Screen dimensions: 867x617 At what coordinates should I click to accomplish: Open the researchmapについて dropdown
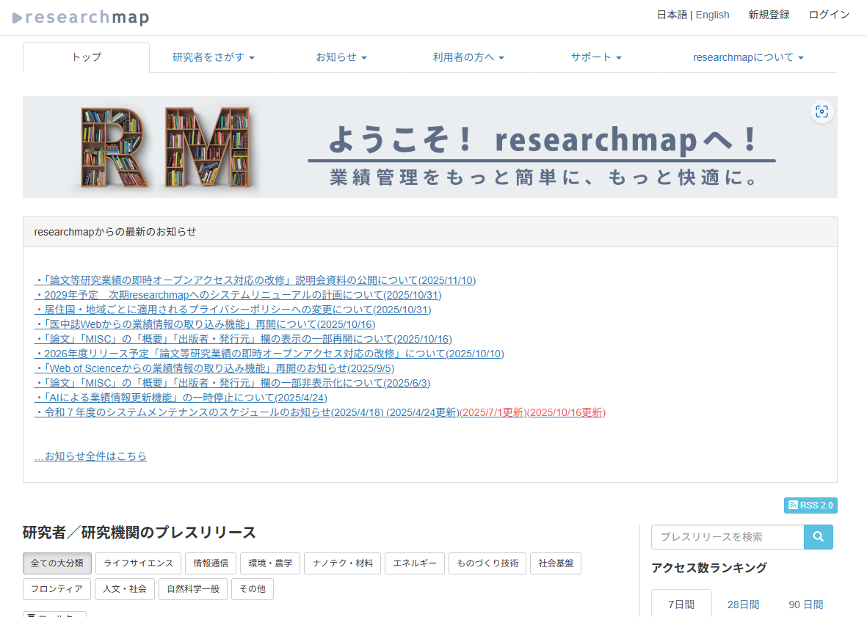[748, 57]
